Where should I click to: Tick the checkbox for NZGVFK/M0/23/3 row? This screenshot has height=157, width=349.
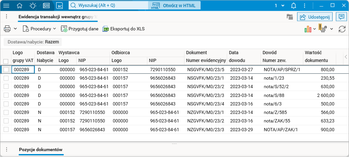tap(6, 130)
